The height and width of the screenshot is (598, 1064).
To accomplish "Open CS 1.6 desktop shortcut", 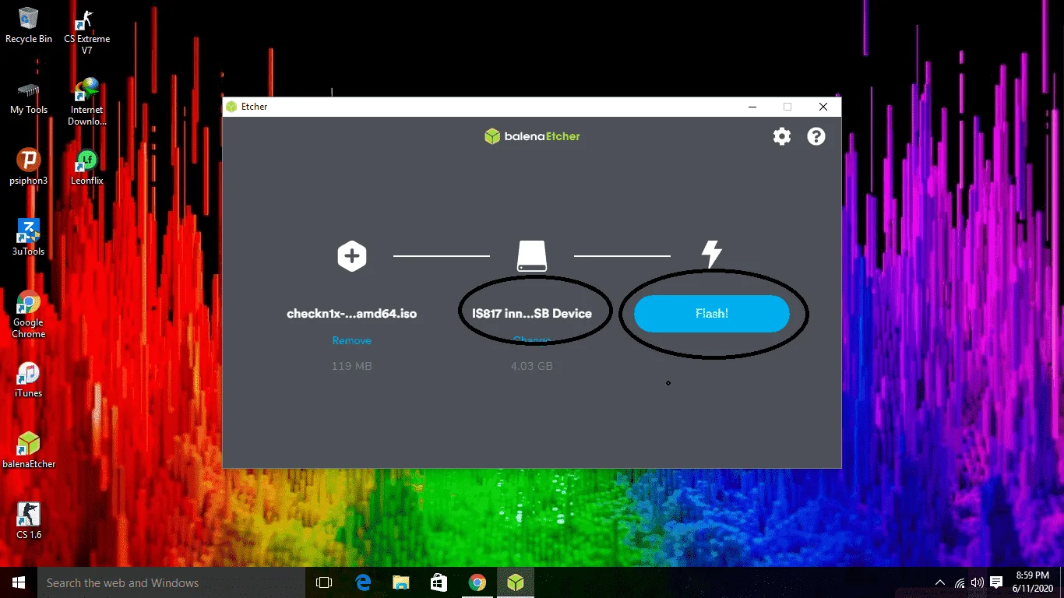I will 29,521.
